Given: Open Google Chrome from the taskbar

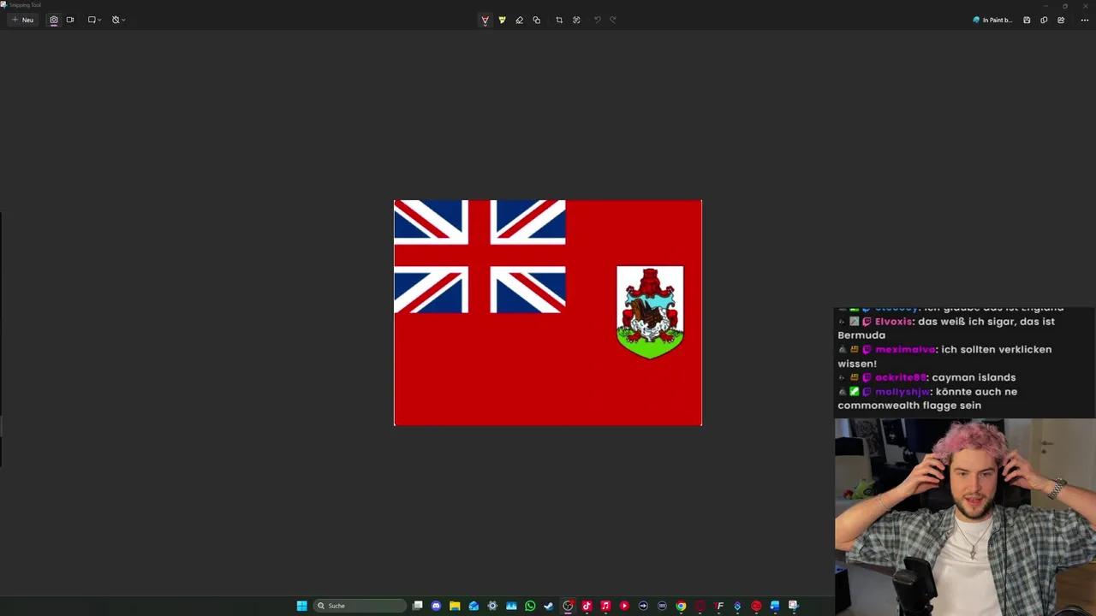Looking at the screenshot, I should click(x=681, y=606).
